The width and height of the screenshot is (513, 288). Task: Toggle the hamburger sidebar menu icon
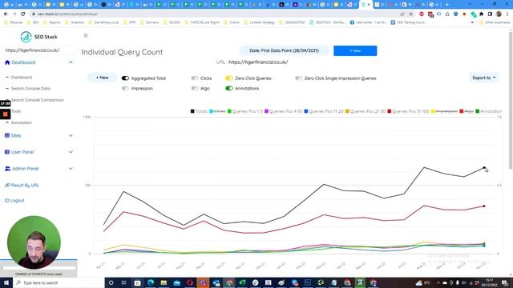point(86,35)
